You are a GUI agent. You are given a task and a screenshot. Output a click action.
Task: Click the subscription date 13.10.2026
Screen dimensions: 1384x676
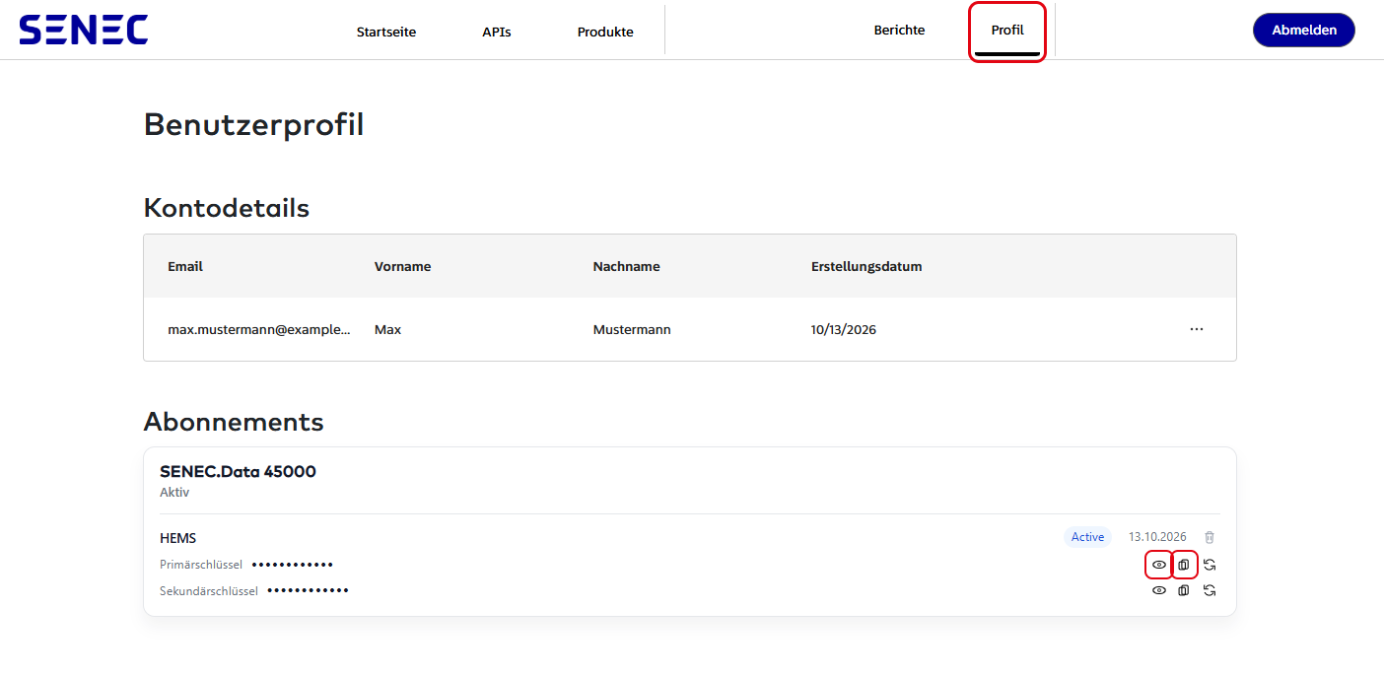point(1157,537)
